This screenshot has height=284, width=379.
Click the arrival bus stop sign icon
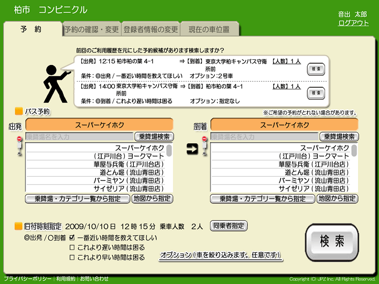205,146
